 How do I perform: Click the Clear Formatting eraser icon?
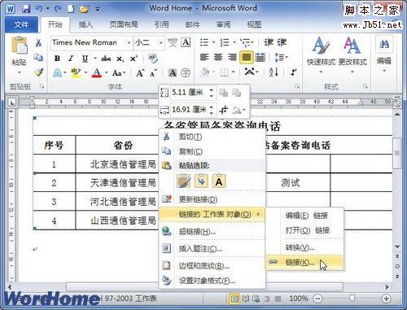tap(152, 59)
